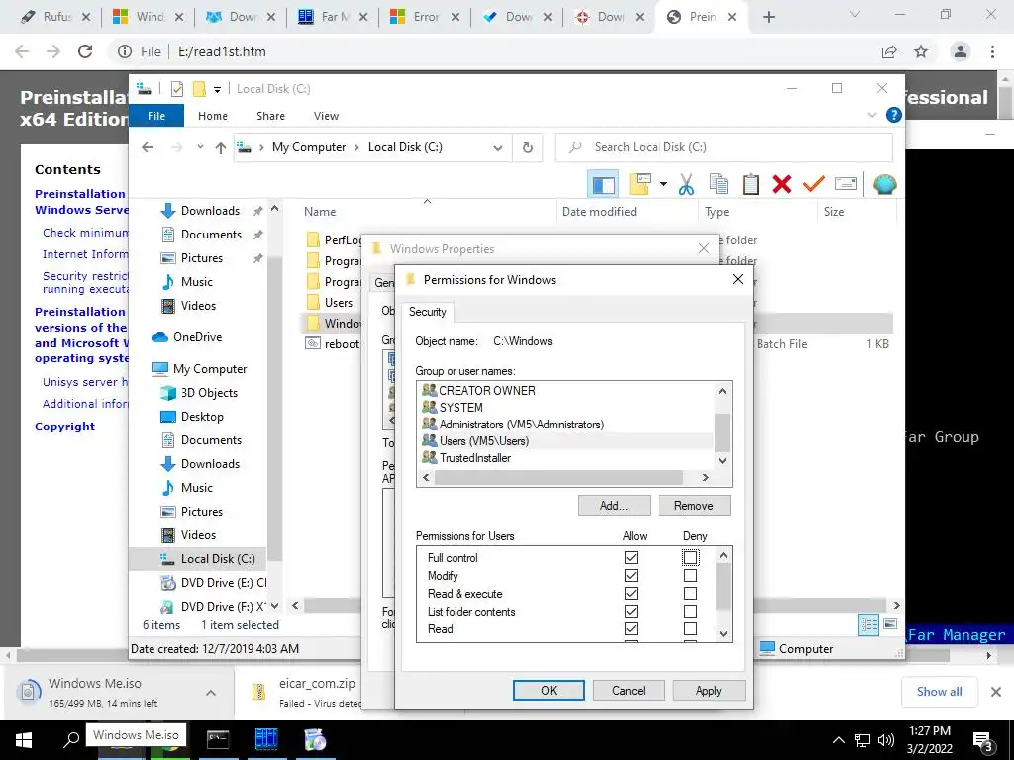Image resolution: width=1014 pixels, height=760 pixels.
Task: Click the permissions list scrollbar down arrow
Action: [723, 634]
